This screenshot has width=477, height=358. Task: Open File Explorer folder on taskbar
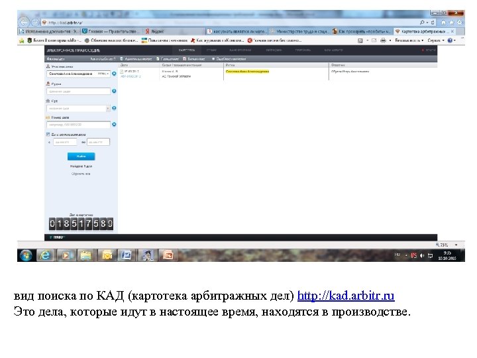(86, 255)
